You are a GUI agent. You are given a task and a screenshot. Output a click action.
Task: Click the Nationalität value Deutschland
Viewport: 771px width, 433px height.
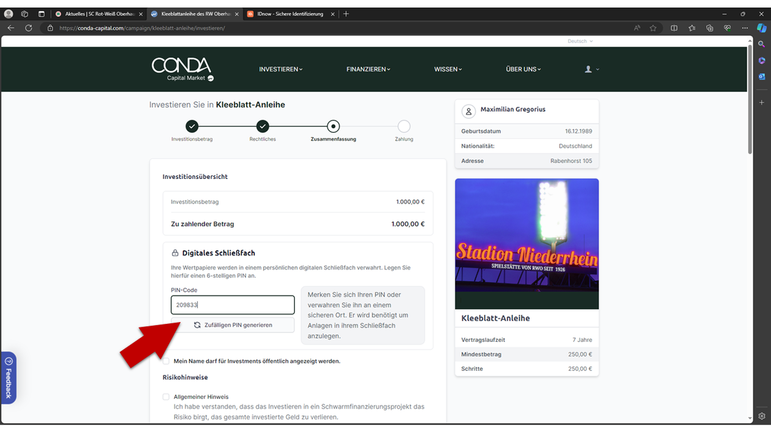coord(576,146)
